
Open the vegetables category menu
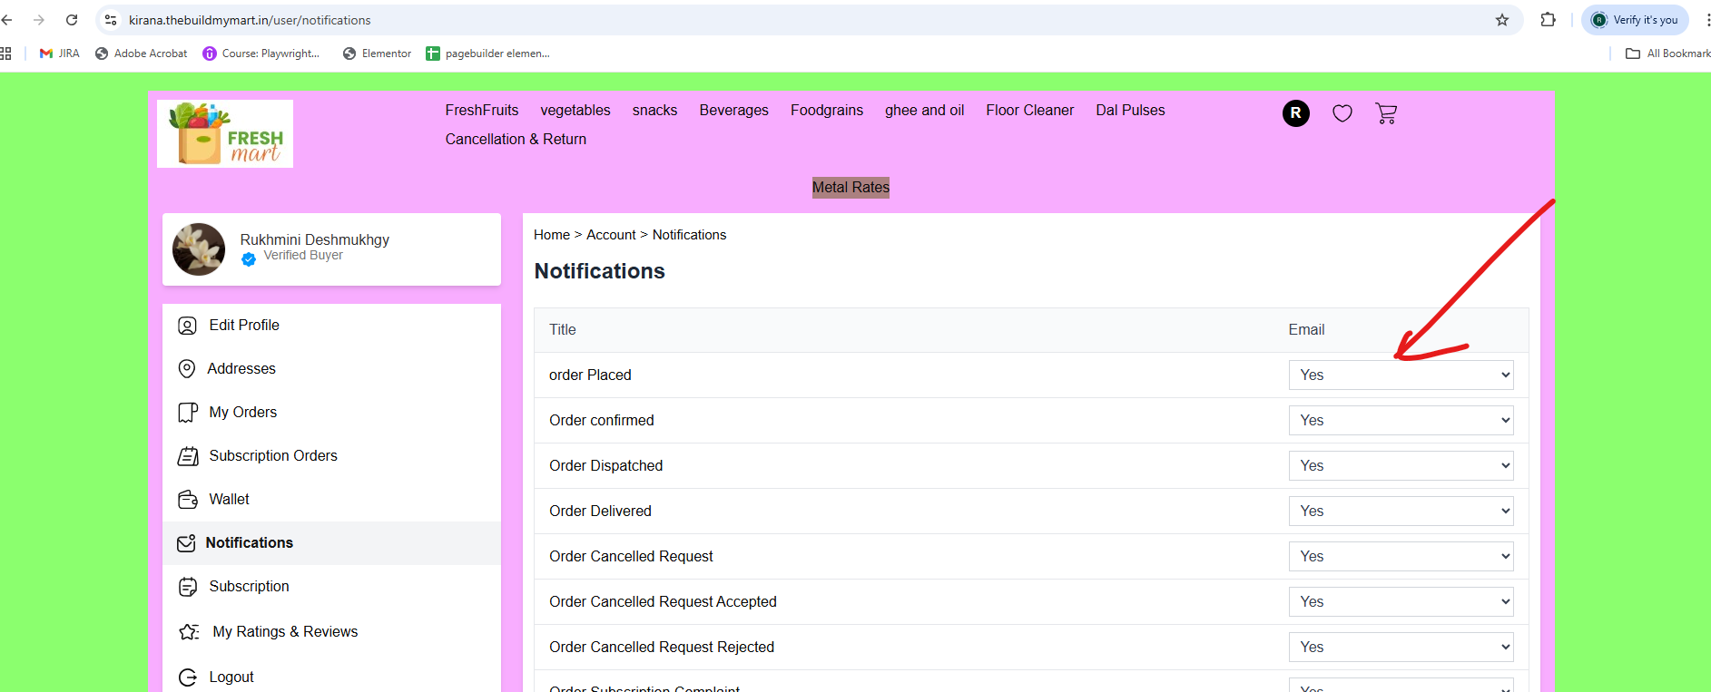575,110
